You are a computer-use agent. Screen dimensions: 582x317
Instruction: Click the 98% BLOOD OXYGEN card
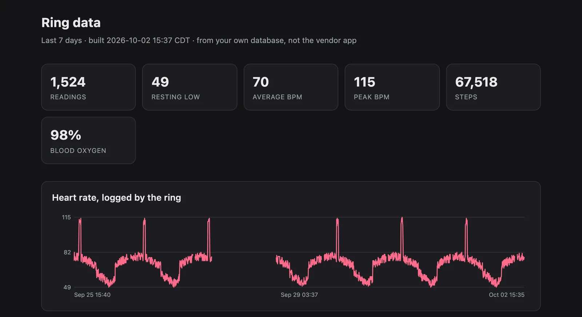coord(88,140)
